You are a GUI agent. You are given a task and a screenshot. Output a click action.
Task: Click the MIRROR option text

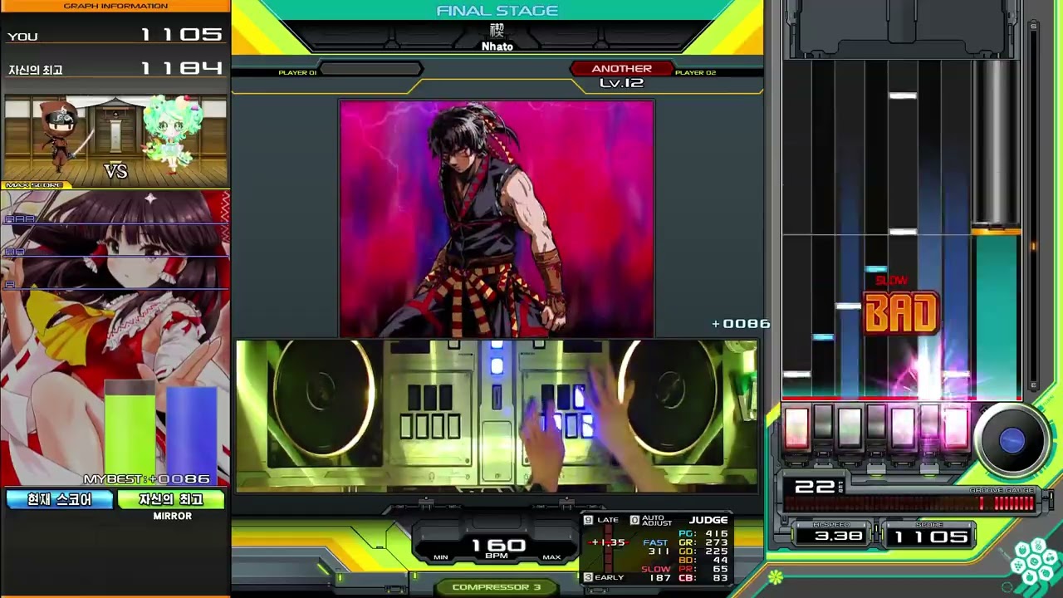[172, 516]
